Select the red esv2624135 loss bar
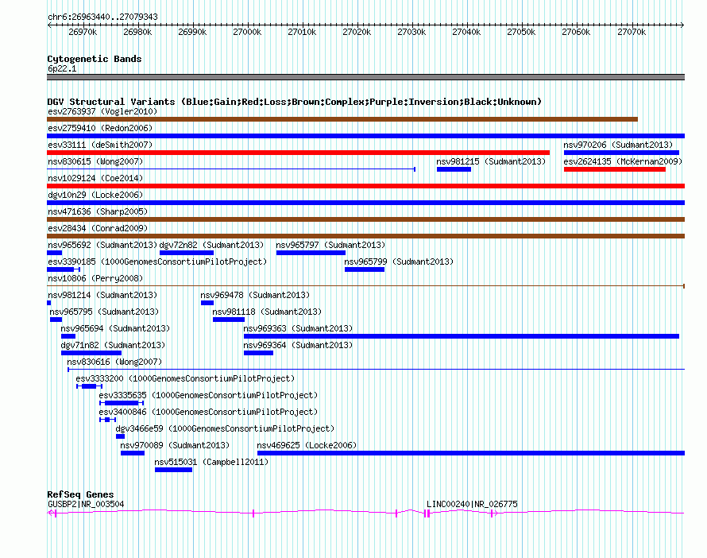This screenshot has height=558, width=707. 615,169
